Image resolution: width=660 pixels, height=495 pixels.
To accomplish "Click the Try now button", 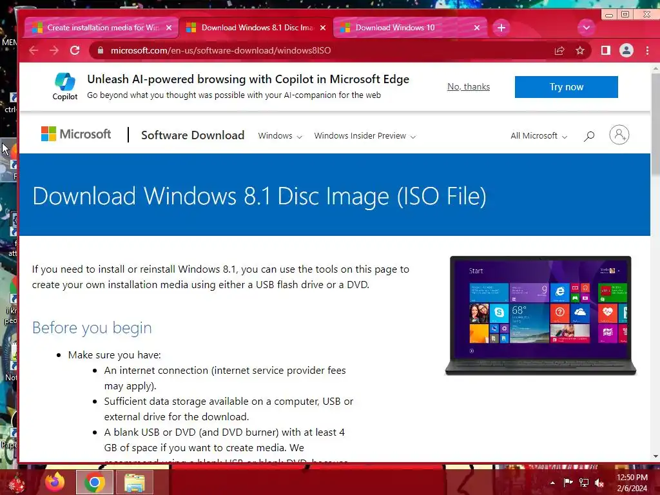I will pyautogui.click(x=566, y=87).
